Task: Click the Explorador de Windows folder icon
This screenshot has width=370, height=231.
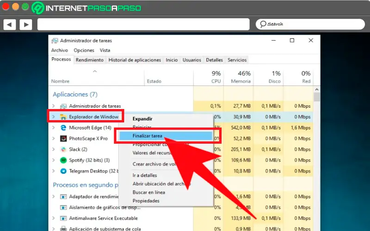Action: pyautogui.click(x=63, y=117)
